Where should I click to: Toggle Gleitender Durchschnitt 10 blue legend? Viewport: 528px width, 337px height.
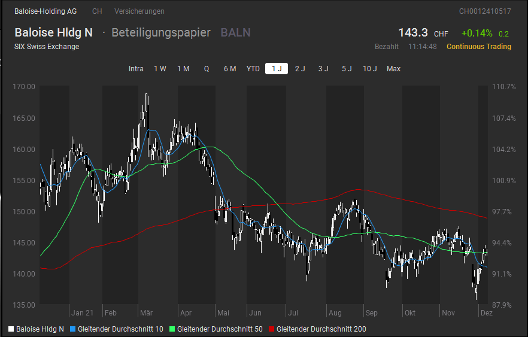(116, 329)
